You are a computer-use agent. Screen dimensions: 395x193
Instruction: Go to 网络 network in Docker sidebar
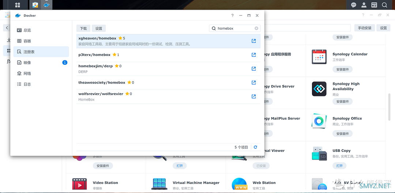pos(41,73)
